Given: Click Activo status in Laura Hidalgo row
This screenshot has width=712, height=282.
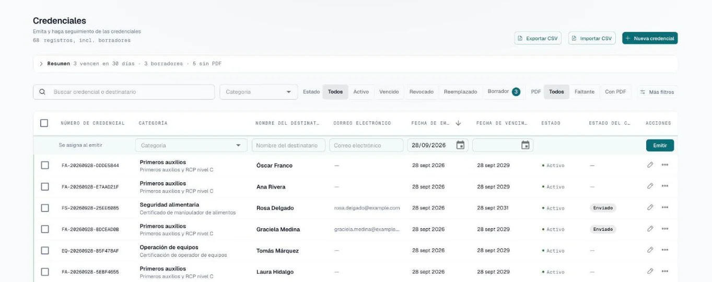Looking at the screenshot, I should coord(553,272).
